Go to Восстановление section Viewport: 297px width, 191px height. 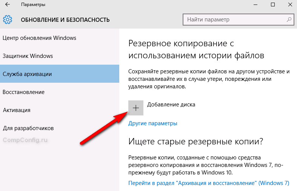[24, 92]
